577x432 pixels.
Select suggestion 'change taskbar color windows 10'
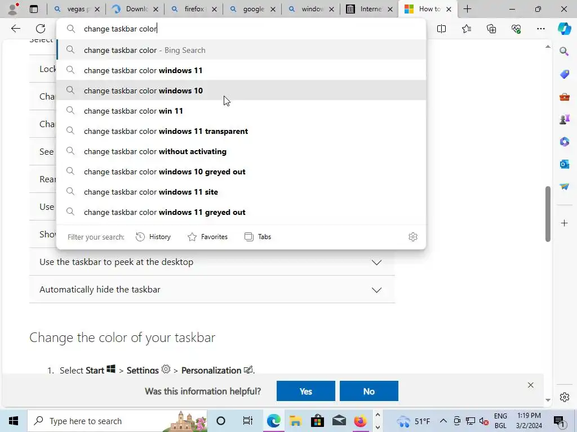241,91
